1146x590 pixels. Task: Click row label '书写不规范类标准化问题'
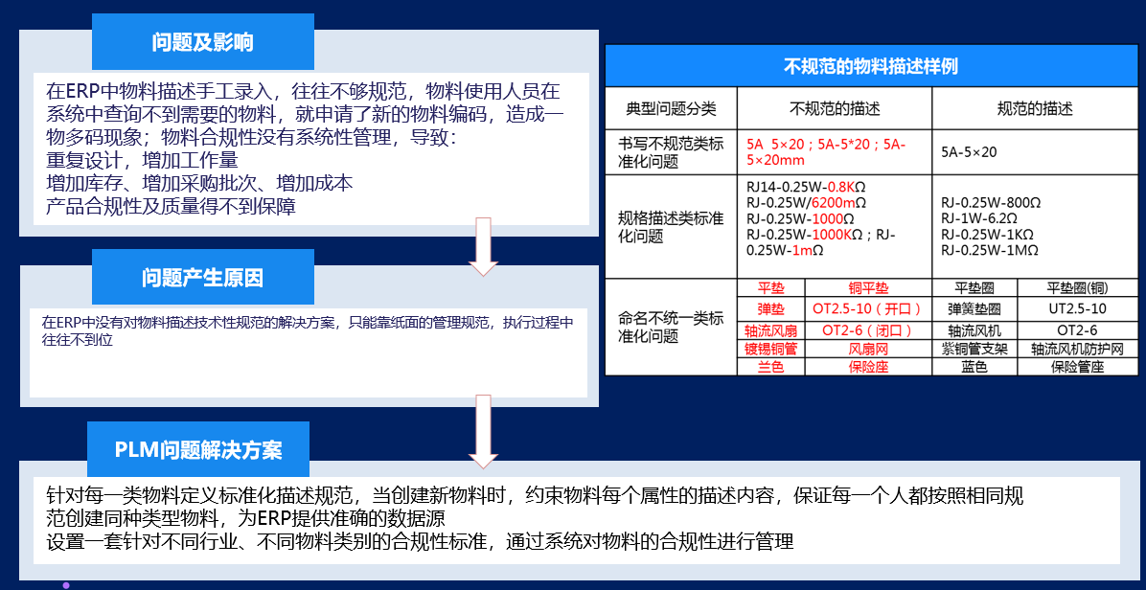tap(671, 152)
